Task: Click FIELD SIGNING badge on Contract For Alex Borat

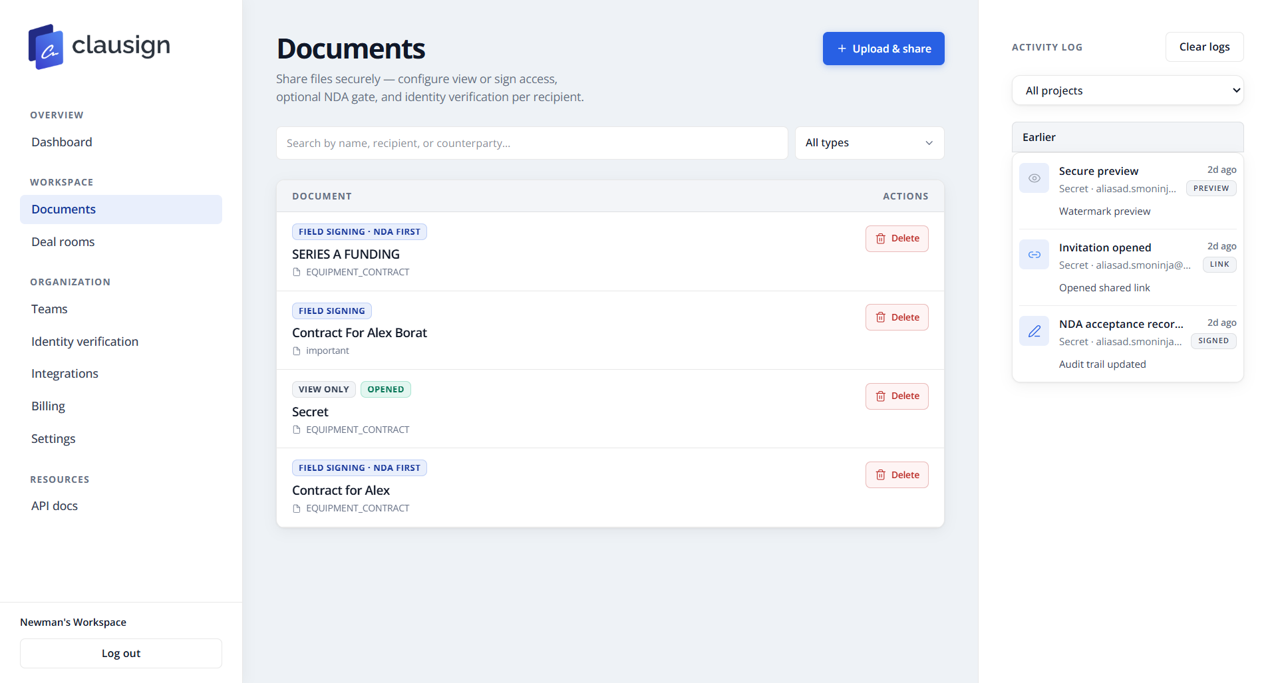Action: point(332,311)
